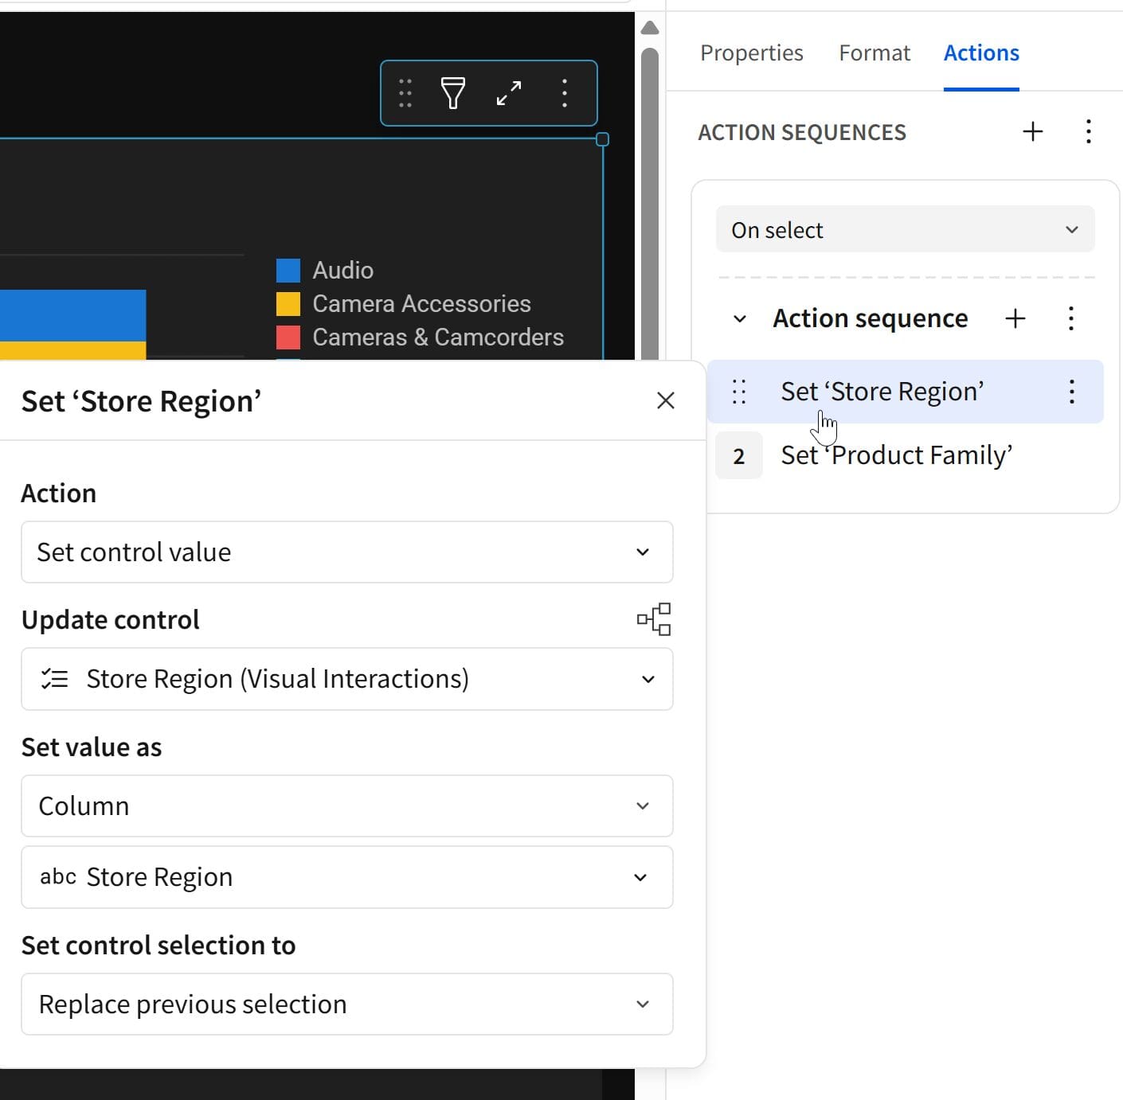Open 'Replace previous selection' dropdown
The image size is (1123, 1100).
point(346,1004)
